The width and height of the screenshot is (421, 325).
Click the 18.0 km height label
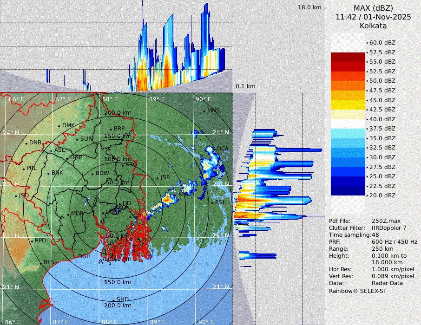click(x=309, y=7)
